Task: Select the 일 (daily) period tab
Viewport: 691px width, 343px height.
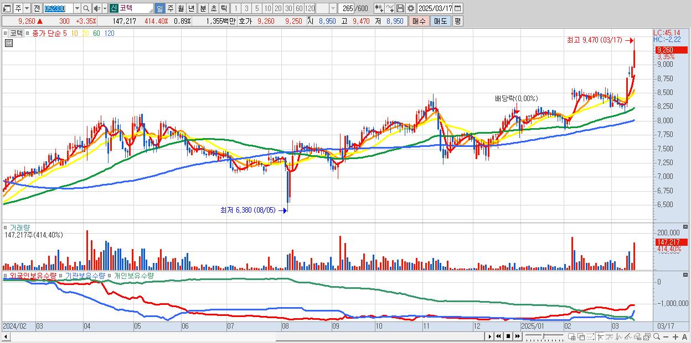Action: point(159,8)
